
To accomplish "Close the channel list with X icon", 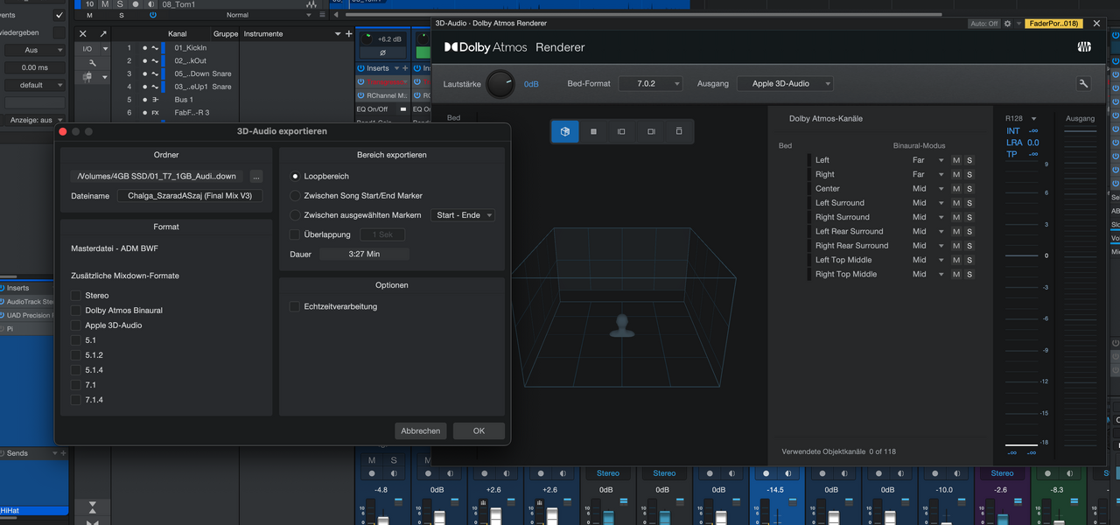I will (83, 34).
